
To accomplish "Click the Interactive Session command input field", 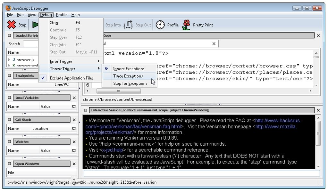I will point(202,173).
